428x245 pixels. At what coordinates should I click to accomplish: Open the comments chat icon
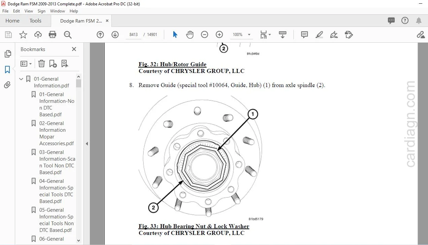(391, 21)
